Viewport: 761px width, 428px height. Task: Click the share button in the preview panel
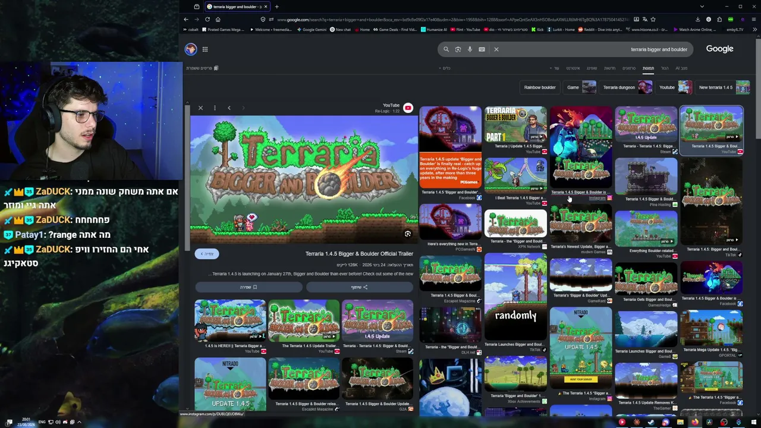(359, 287)
